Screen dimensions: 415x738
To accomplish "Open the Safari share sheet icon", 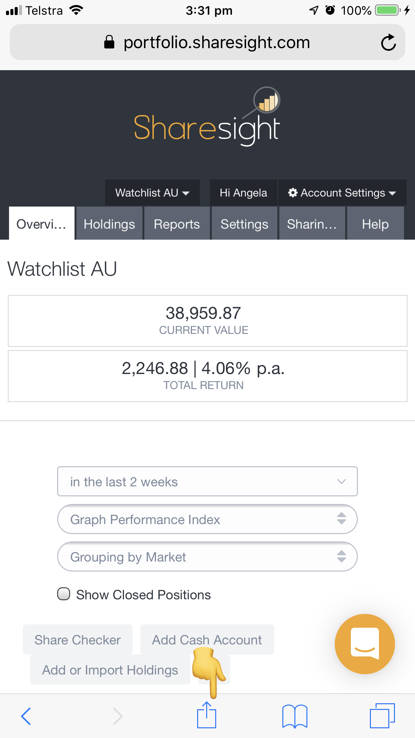I will tap(206, 715).
